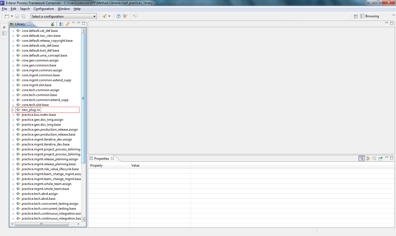This screenshot has width=396, height=236.
Task: Expand core.tech.slot.base node
Action: pyautogui.click(x=13, y=105)
